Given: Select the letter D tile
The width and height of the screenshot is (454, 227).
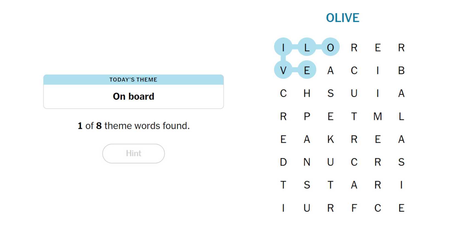Looking at the screenshot, I should pyautogui.click(x=283, y=162).
